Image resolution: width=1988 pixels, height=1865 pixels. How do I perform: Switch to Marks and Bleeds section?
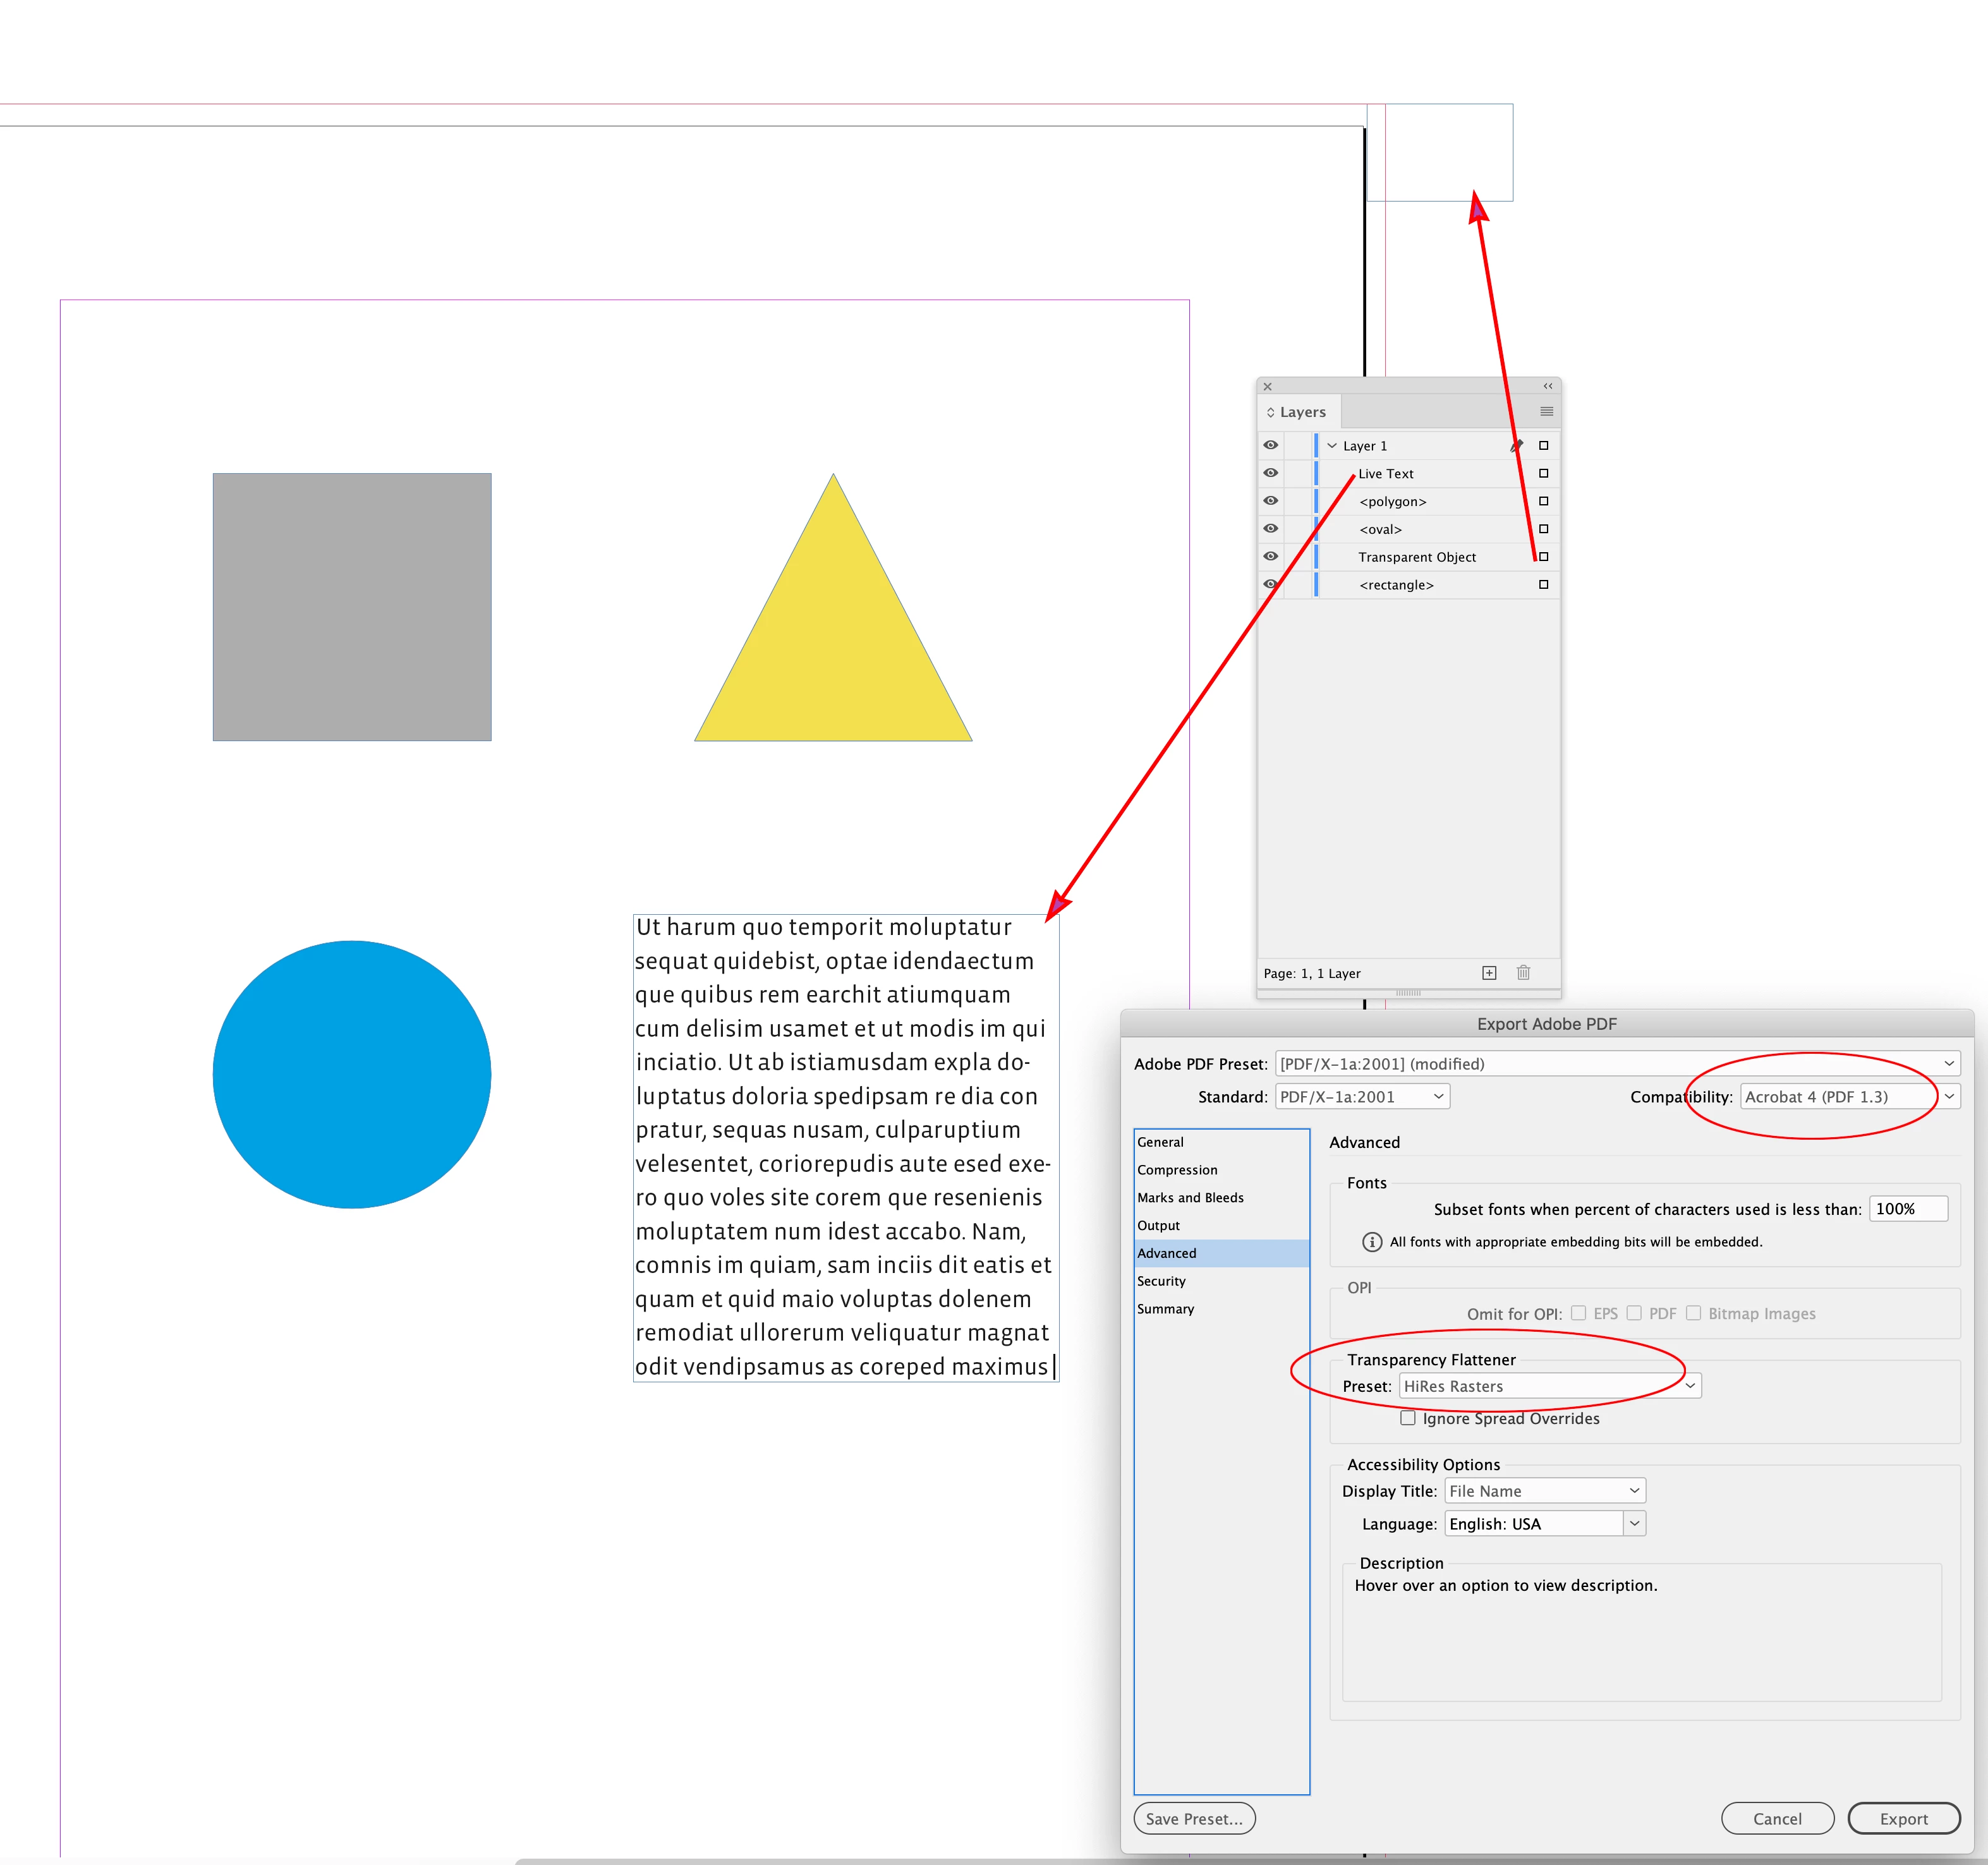click(x=1190, y=1198)
